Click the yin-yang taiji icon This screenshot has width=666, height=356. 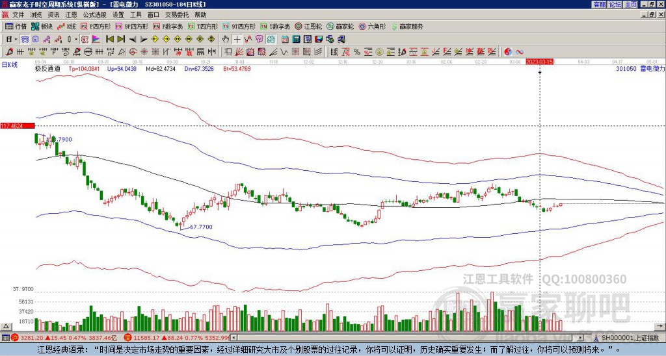pyautogui.click(x=508, y=52)
